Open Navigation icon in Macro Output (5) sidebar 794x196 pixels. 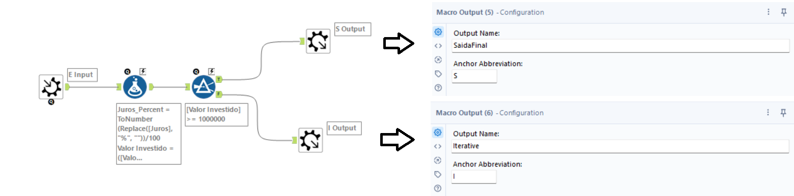coord(438,59)
